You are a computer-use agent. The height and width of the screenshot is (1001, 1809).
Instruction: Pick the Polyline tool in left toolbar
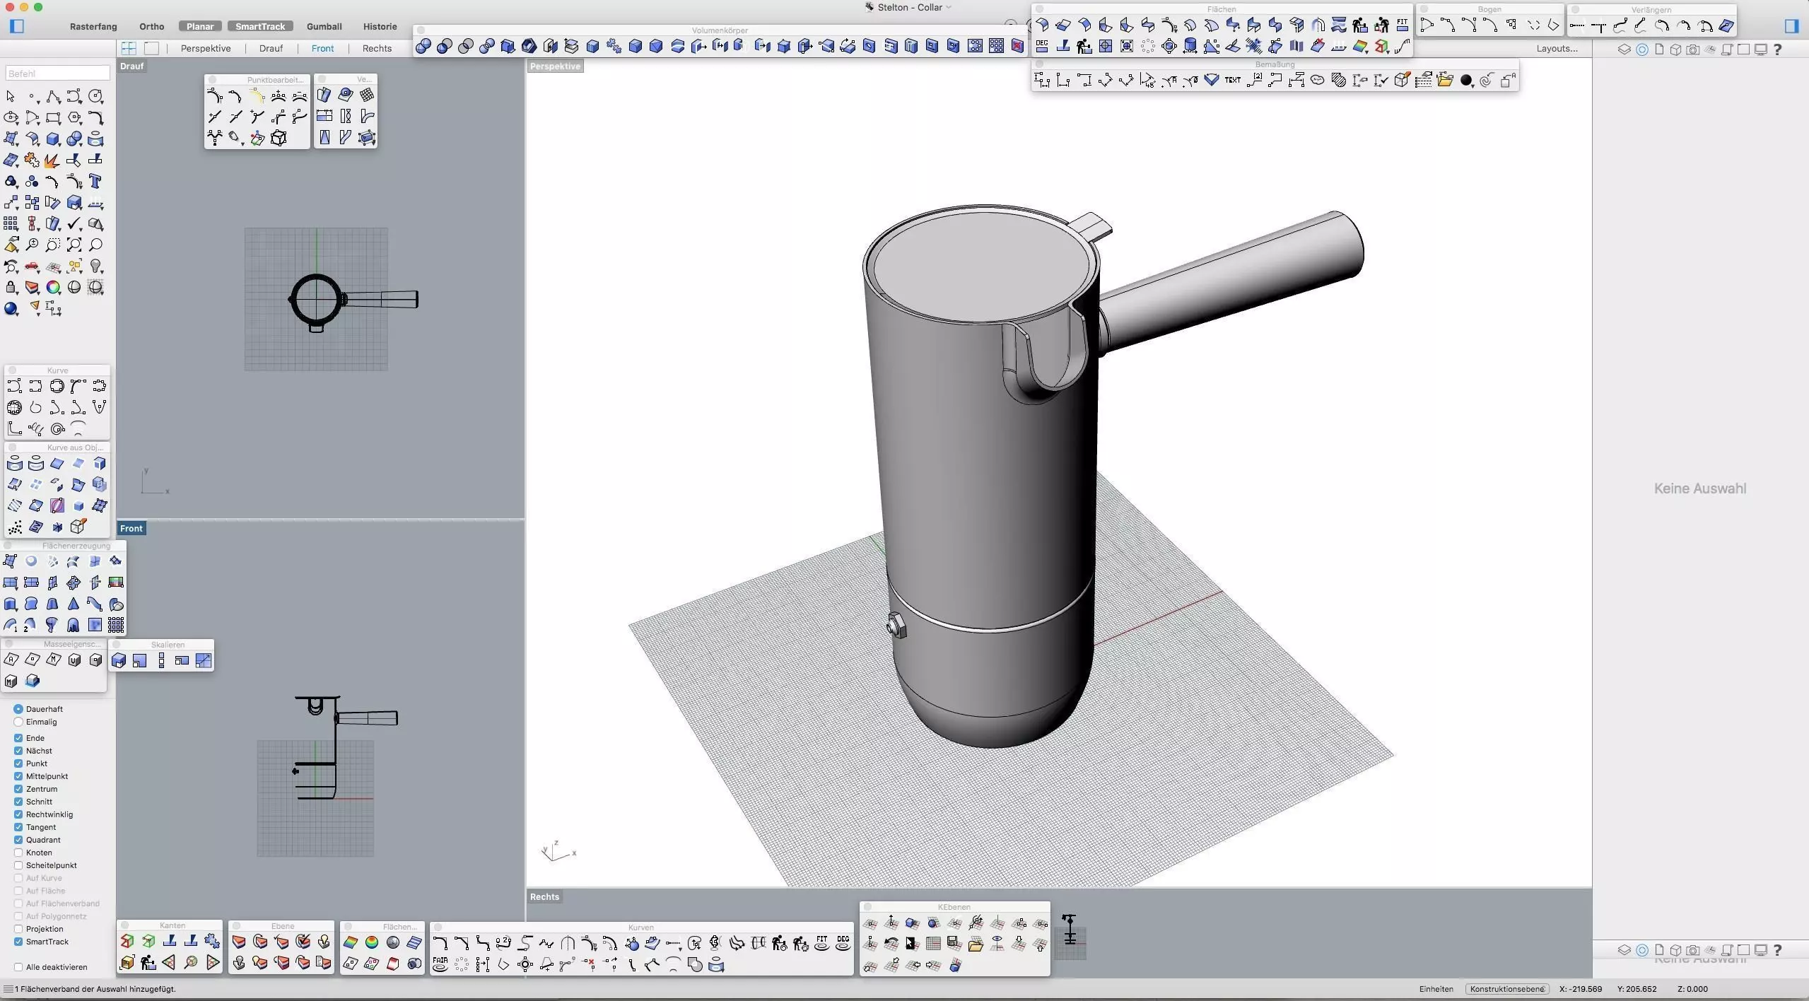(53, 97)
